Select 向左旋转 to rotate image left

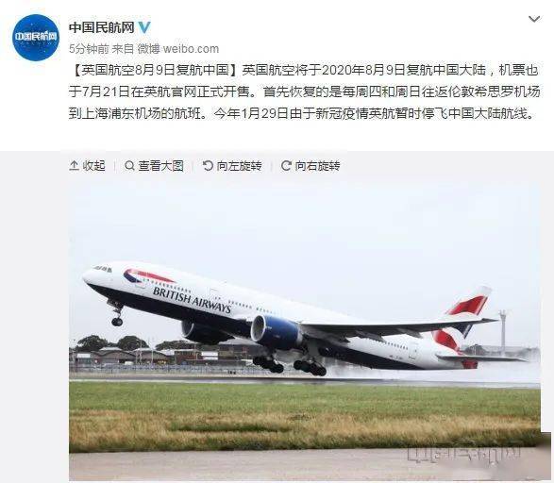(240, 166)
